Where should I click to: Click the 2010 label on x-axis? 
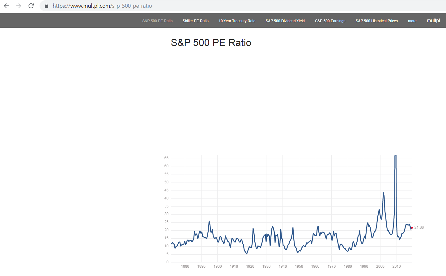(397, 266)
